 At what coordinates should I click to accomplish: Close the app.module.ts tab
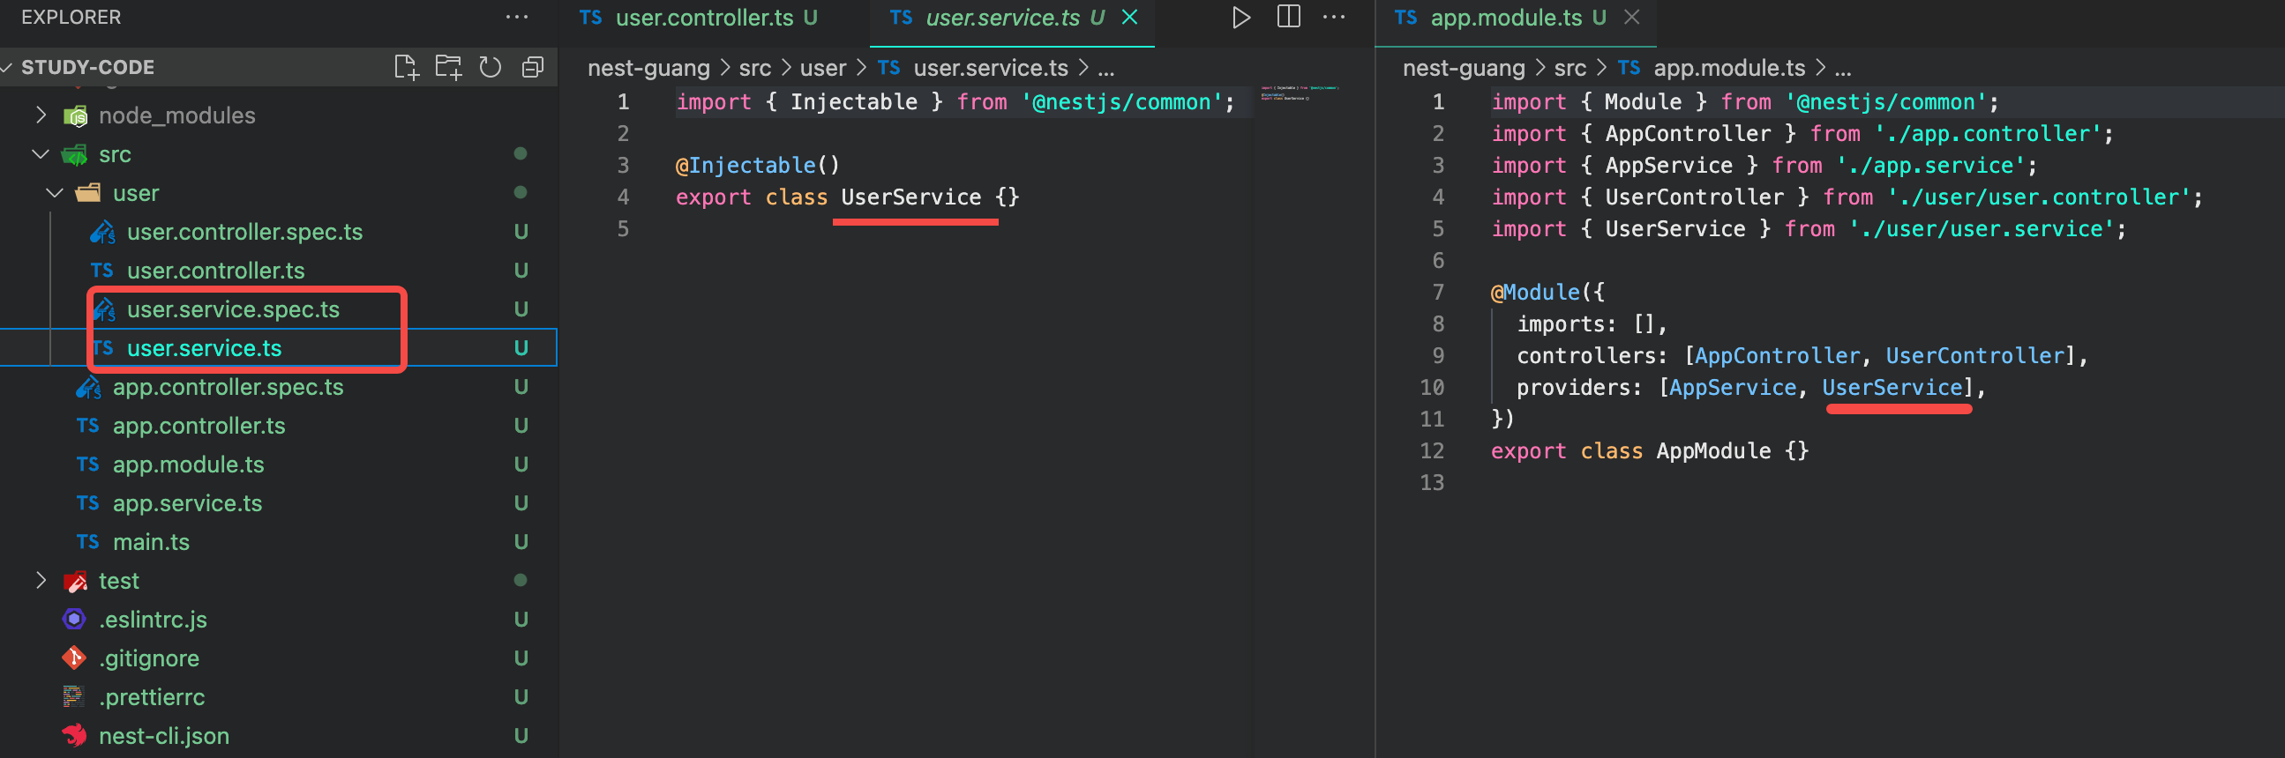click(1631, 17)
